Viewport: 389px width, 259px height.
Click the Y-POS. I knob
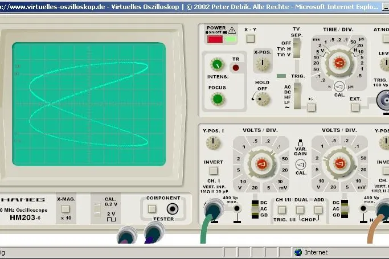click(213, 142)
